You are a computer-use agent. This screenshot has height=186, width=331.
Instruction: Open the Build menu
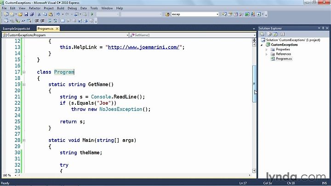click(60, 8)
